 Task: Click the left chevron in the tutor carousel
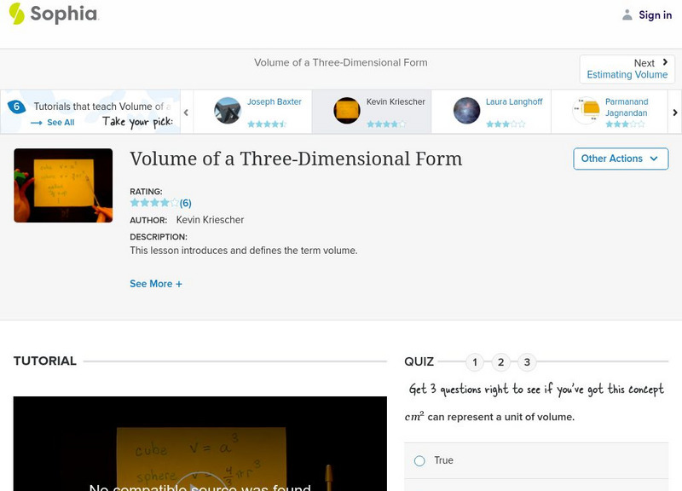(x=186, y=111)
